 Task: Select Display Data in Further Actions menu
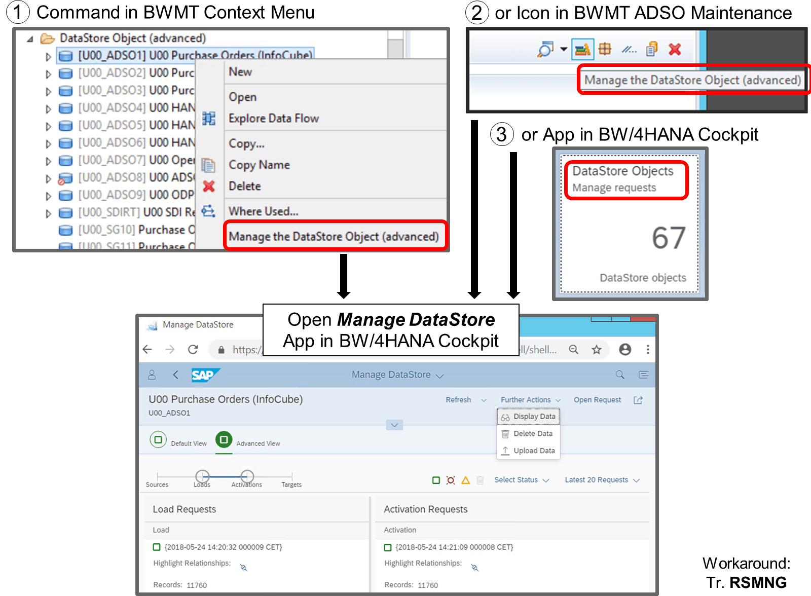(528, 417)
